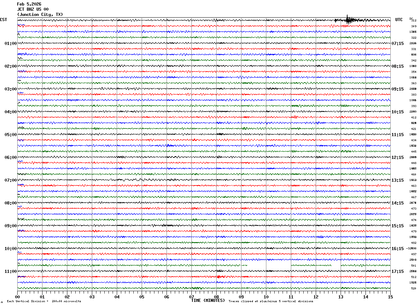Click the DC offset value "479"
This screenshot has height=306, width=418.
click(x=414, y=231)
